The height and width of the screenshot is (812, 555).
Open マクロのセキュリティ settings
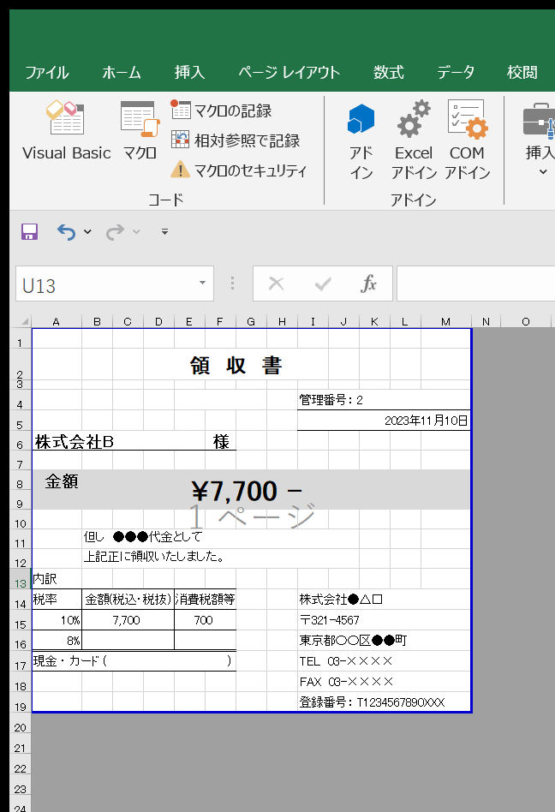point(239,170)
